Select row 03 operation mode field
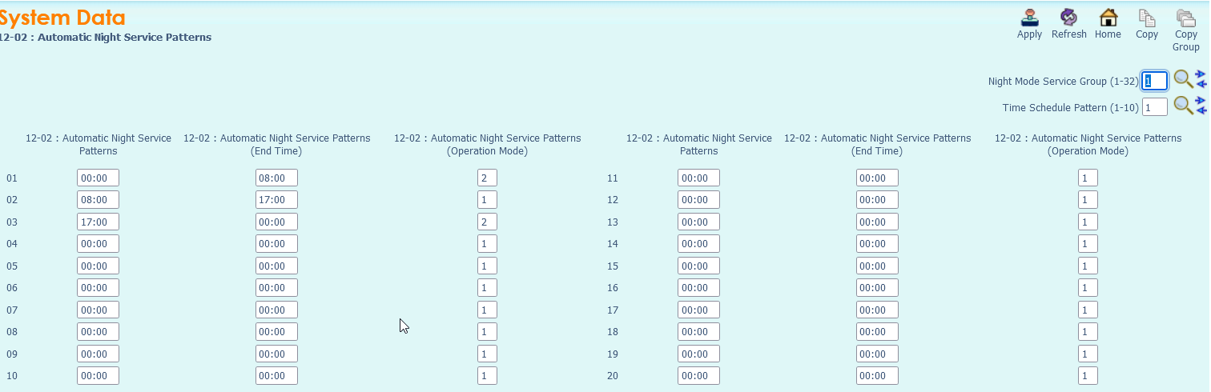This screenshot has height=392, width=1211. click(487, 222)
